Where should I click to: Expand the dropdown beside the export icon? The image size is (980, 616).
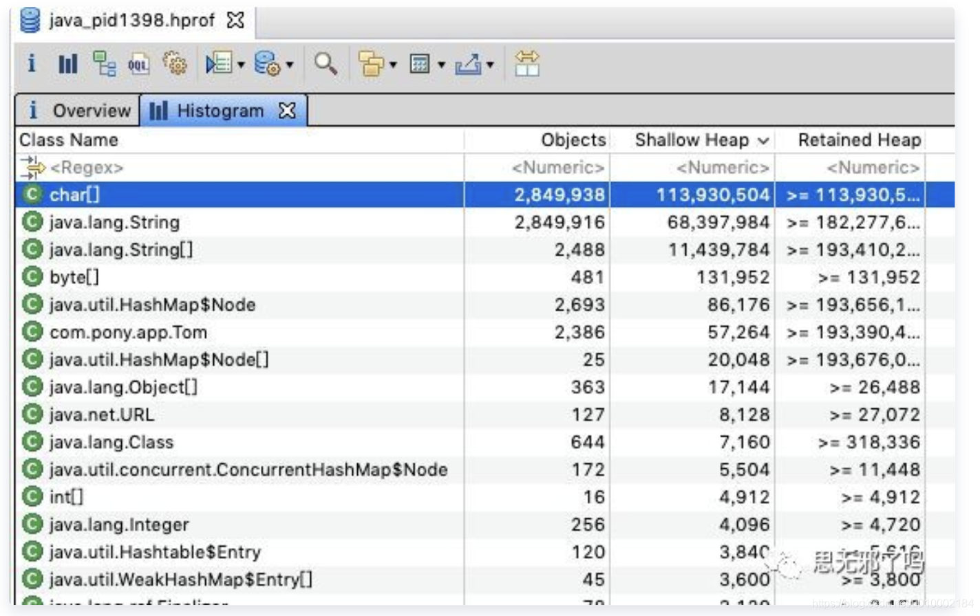tap(489, 65)
